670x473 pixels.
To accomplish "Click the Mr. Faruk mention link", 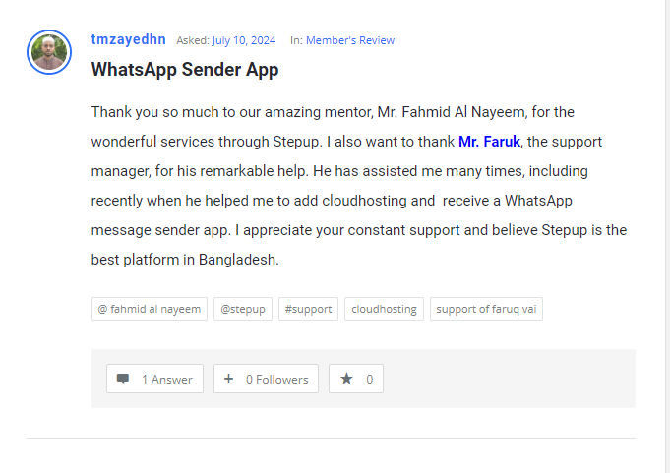I will [489, 142].
